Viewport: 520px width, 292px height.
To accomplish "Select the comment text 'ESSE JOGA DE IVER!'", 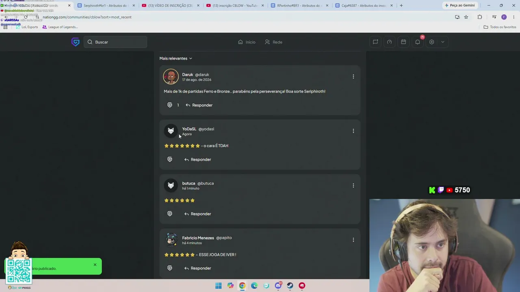I will (217, 255).
